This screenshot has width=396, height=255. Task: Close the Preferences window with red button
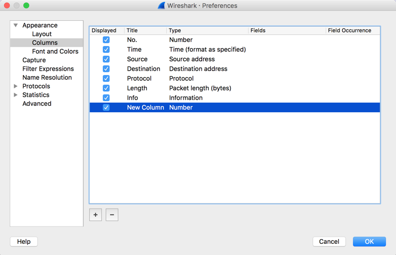point(7,5)
